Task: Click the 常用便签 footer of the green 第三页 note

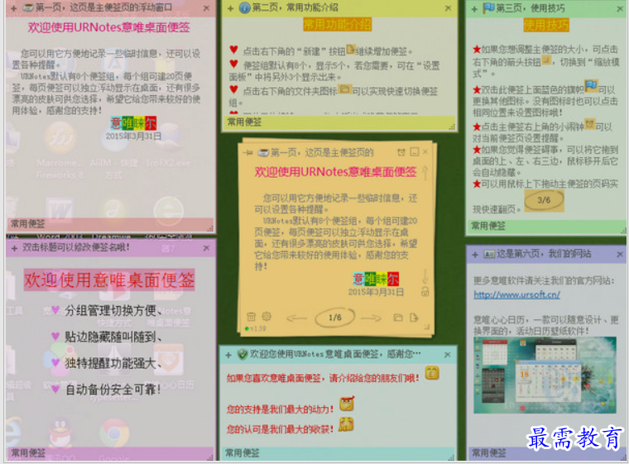Action: click(x=488, y=226)
